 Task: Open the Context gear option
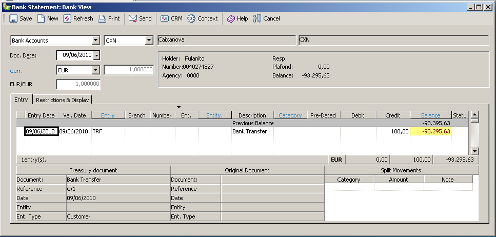191,18
